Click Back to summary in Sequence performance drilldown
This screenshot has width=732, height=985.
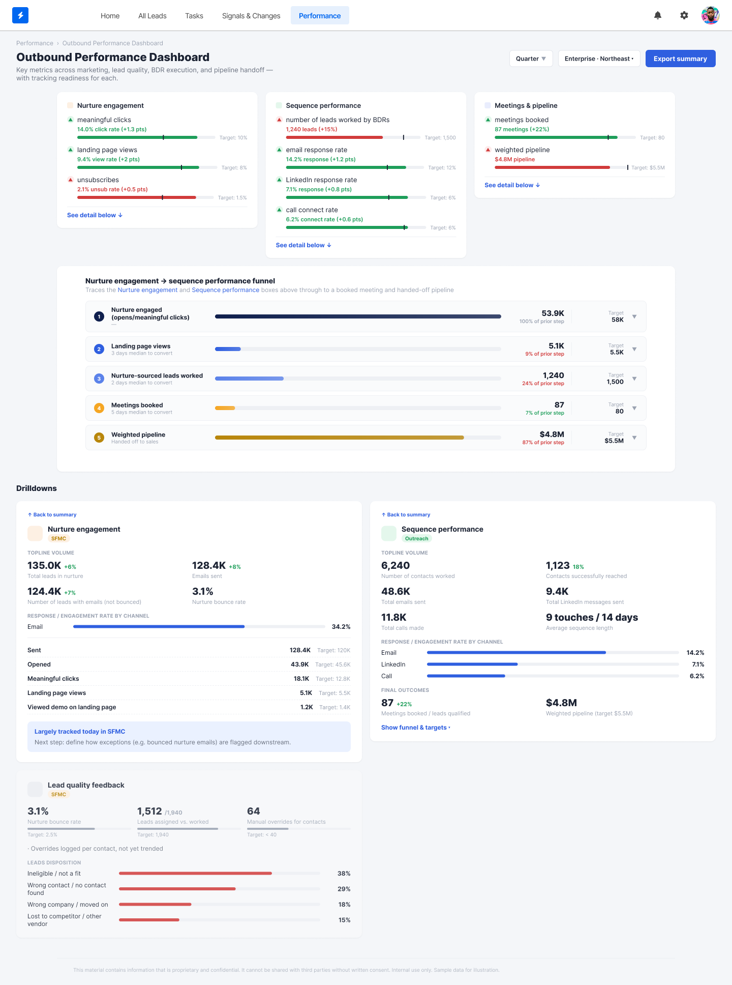[x=406, y=515]
